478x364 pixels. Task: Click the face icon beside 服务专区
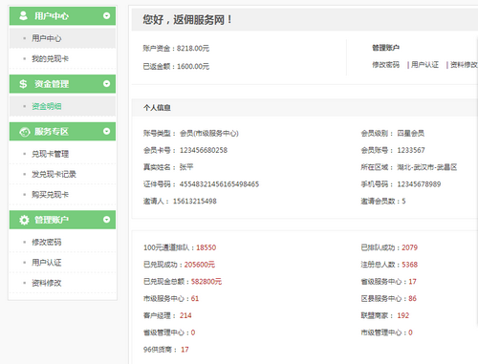pyautogui.click(x=25, y=132)
